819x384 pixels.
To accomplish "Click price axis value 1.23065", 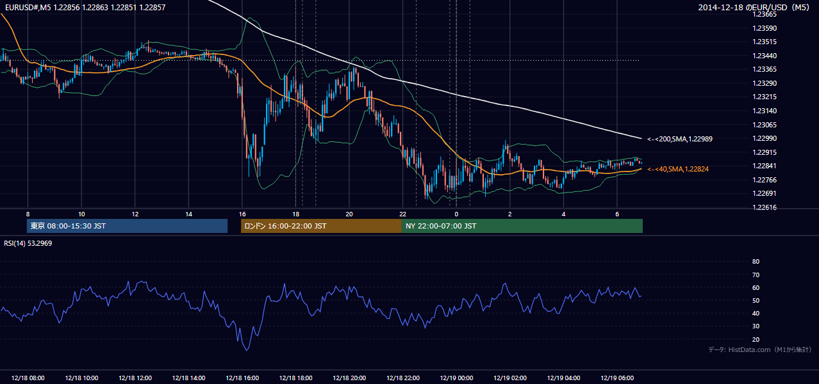I will [765, 125].
